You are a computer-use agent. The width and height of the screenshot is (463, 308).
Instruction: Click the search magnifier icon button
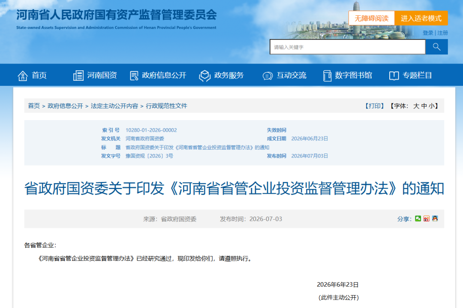click(436, 47)
